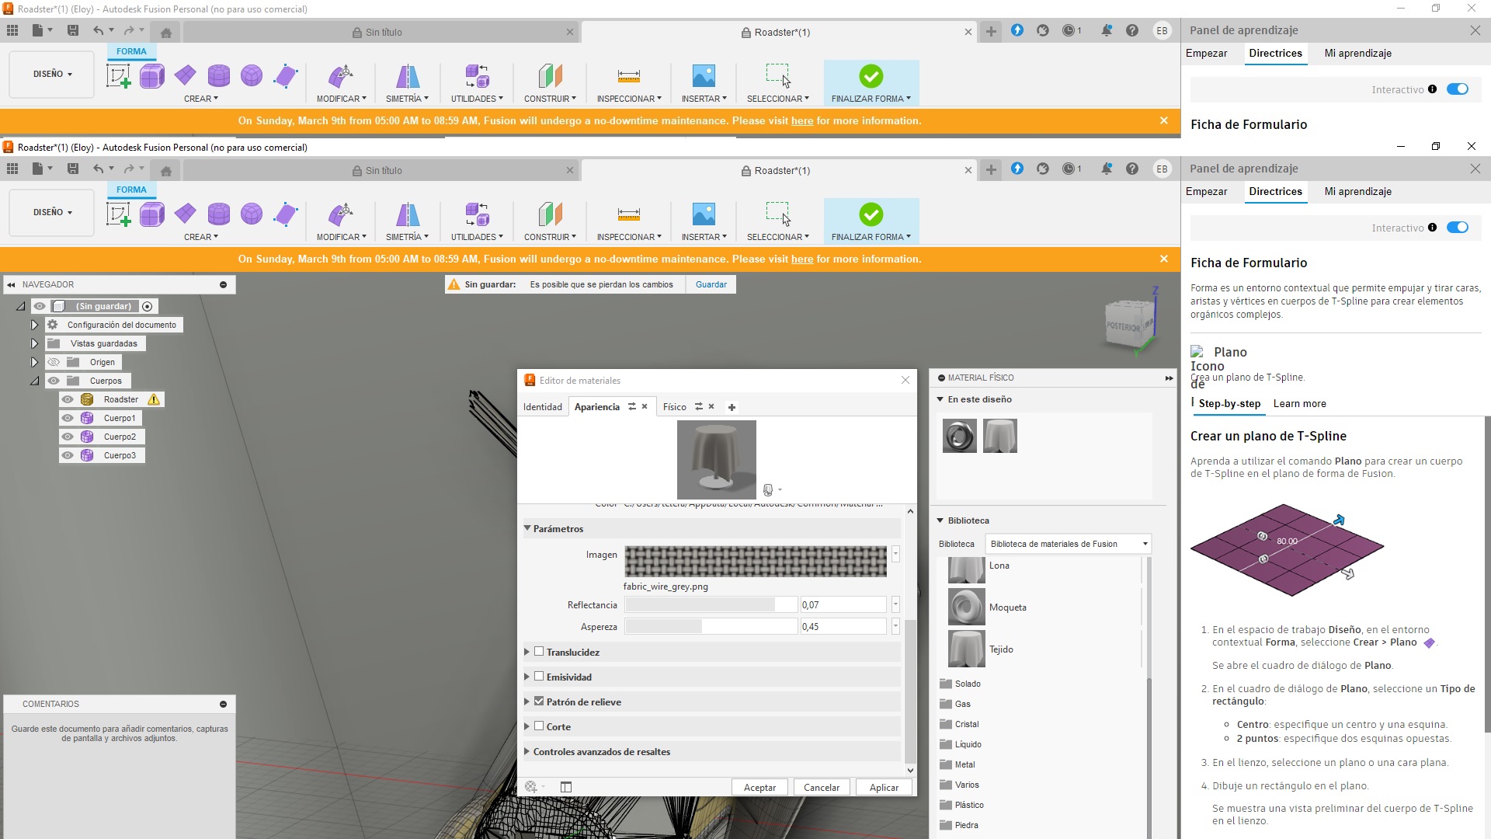The height and width of the screenshot is (839, 1491).
Task: Uncheck the Patrón de relieve checkbox
Action: [x=539, y=701]
